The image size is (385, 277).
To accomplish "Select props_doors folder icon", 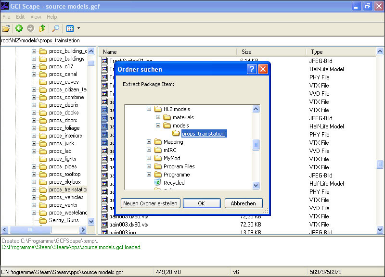I will point(43,121).
